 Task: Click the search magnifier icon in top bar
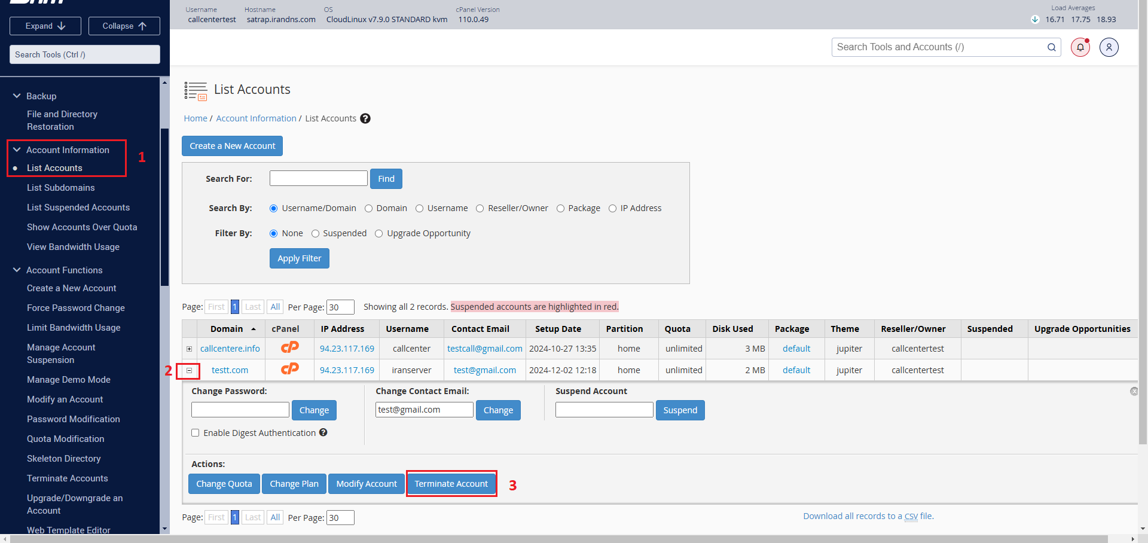click(1051, 47)
